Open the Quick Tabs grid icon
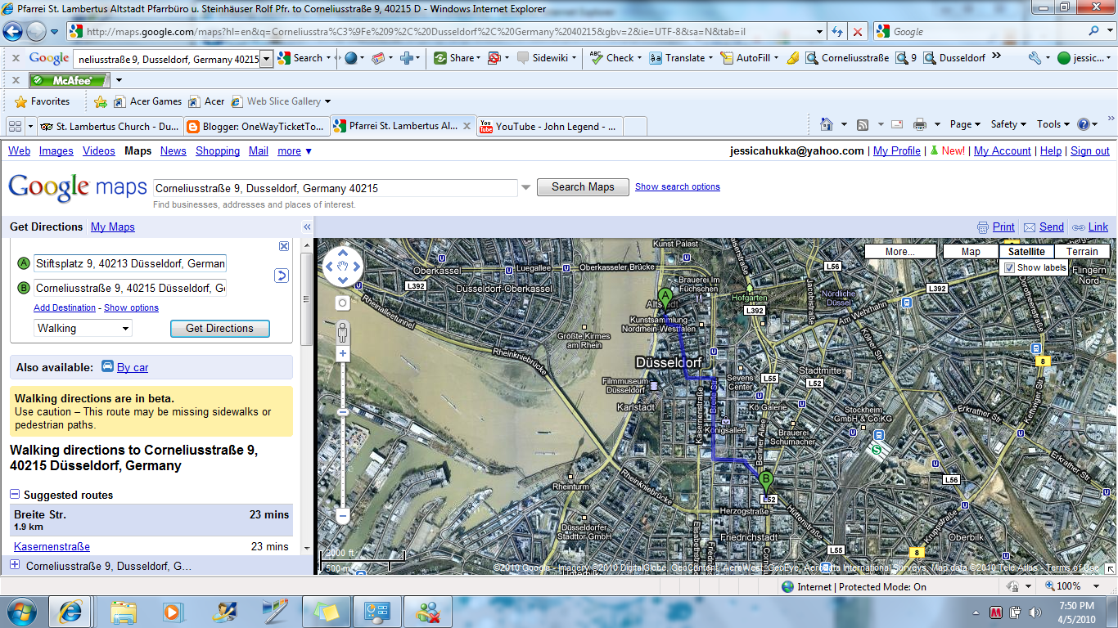 point(14,126)
